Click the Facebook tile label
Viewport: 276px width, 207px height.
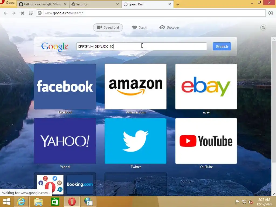coord(65,112)
